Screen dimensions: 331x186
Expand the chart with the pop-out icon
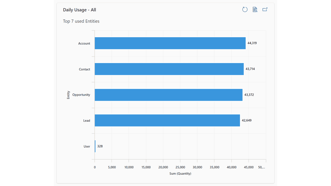[265, 10]
